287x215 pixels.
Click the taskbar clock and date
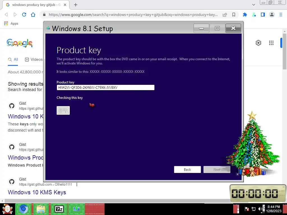(x=274, y=209)
